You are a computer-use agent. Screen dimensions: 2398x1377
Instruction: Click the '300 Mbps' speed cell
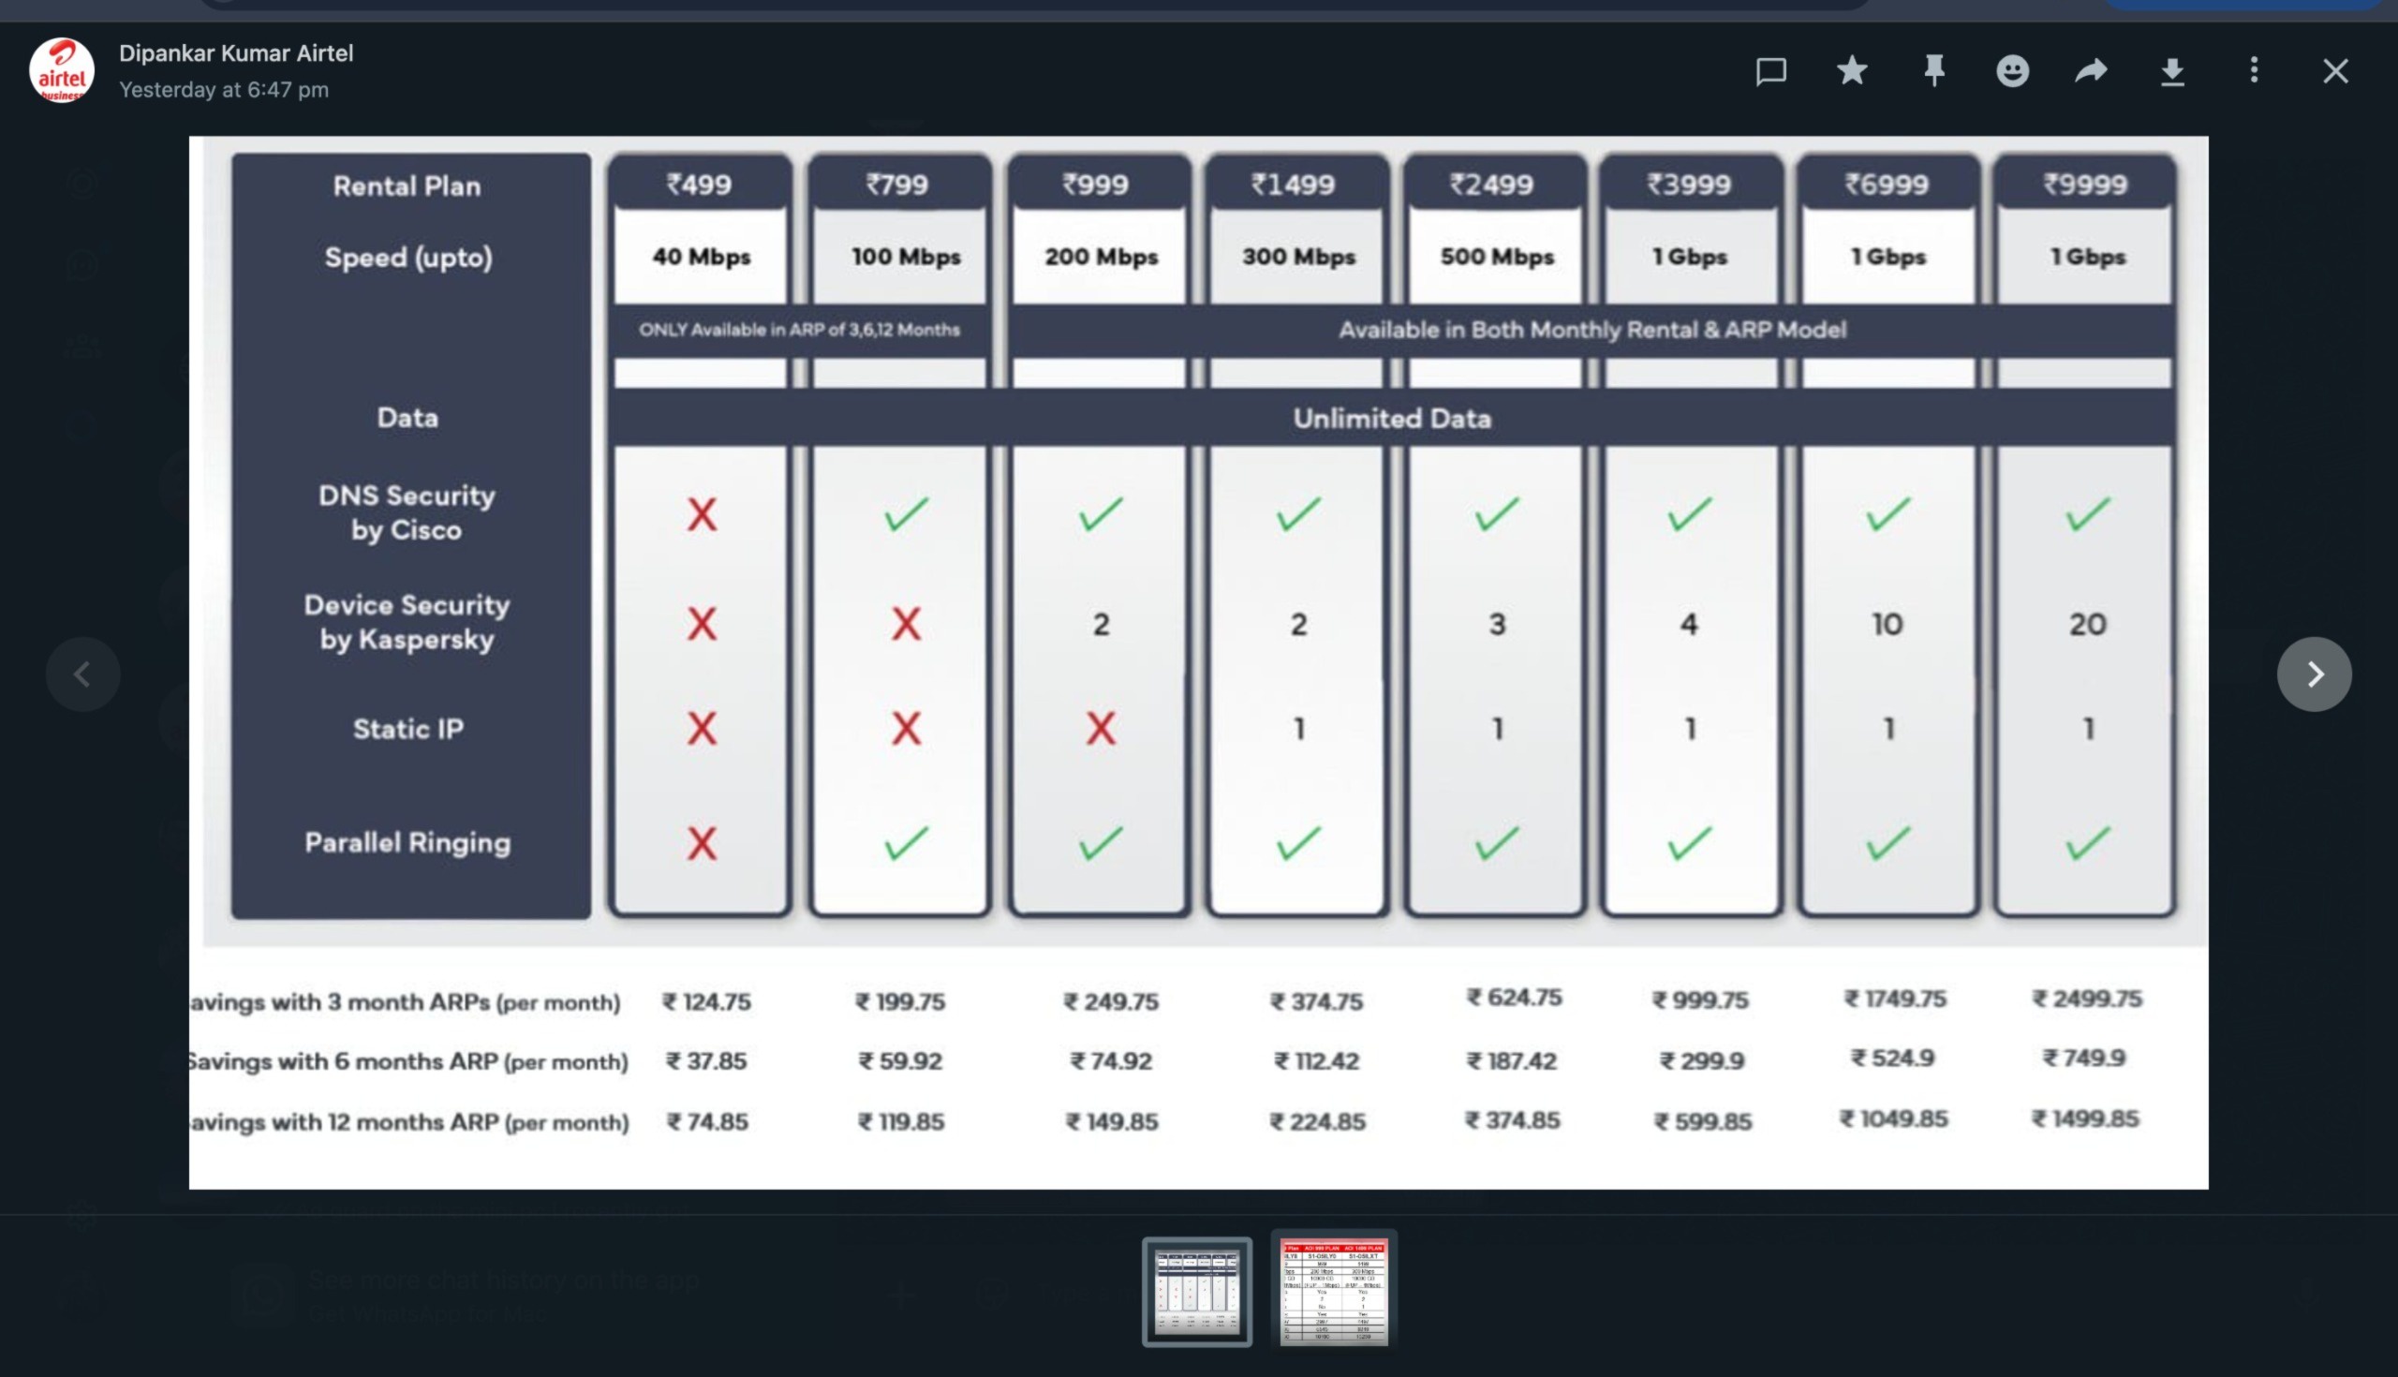(1299, 257)
